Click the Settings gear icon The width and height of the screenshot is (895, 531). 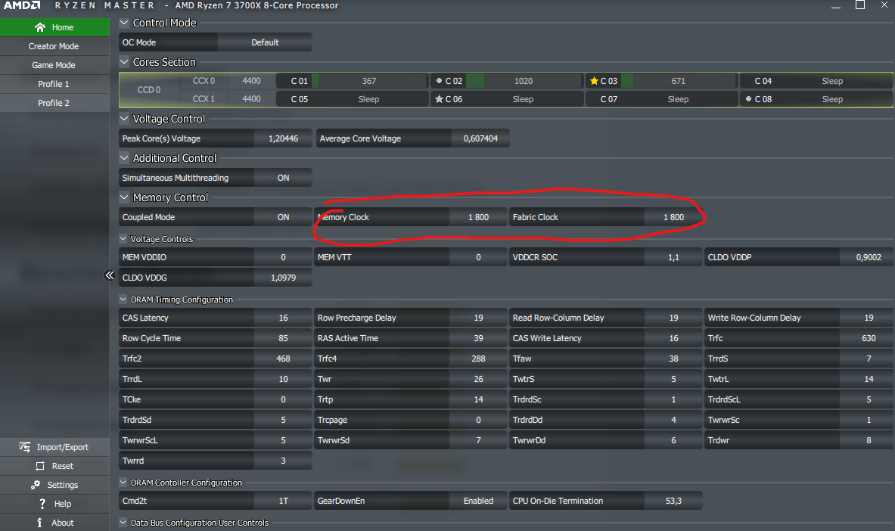tap(36, 485)
